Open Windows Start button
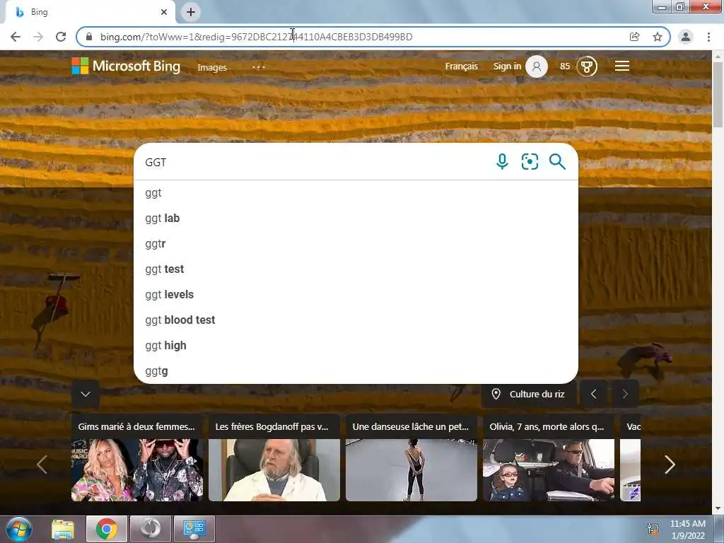 [x=19, y=529]
